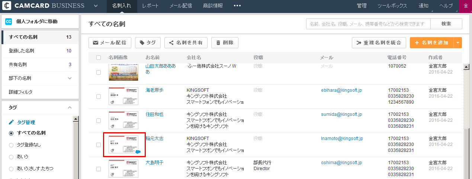Select the タグ登録なし radio button

(11, 145)
